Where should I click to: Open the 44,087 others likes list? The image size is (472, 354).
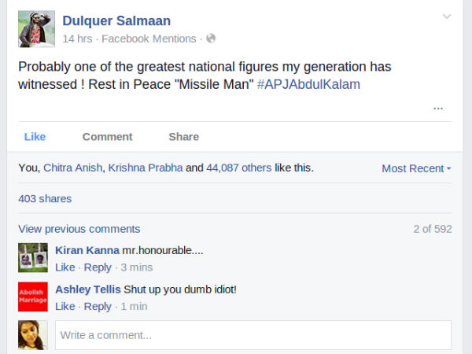point(238,168)
